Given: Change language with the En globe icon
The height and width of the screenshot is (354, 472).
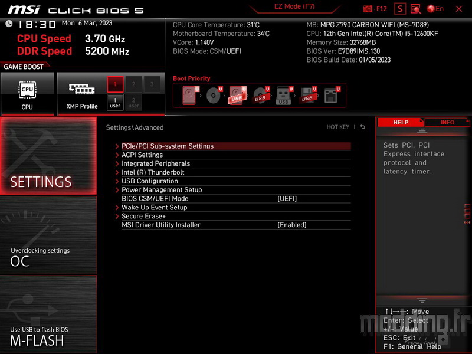Looking at the screenshot, I should click(x=435, y=9).
